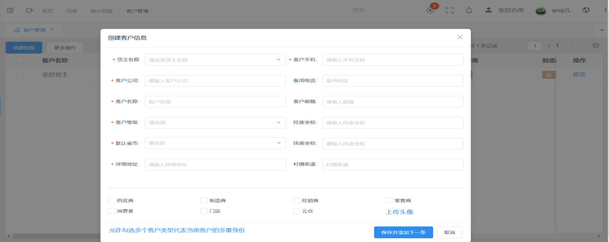The width and height of the screenshot is (609, 242).
Task: Click the refresh icon in top bar
Action: coord(29,10)
